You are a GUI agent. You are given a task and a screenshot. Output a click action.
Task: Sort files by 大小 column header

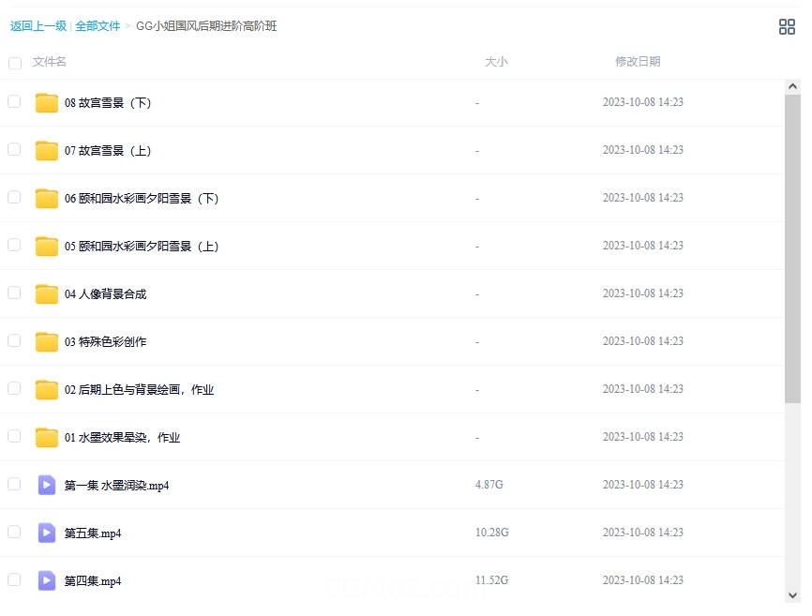(x=496, y=62)
